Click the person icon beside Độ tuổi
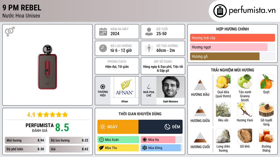Viewport: 280px width, 157px height. (149, 32)
